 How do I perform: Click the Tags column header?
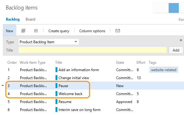pos(152,63)
